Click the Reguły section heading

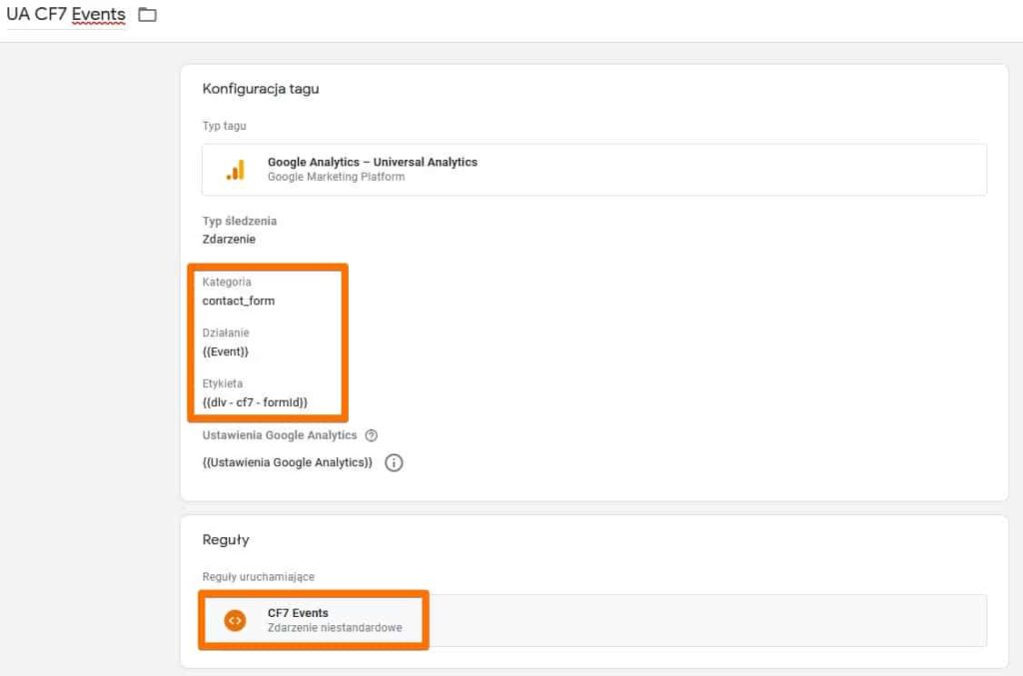pyautogui.click(x=226, y=539)
